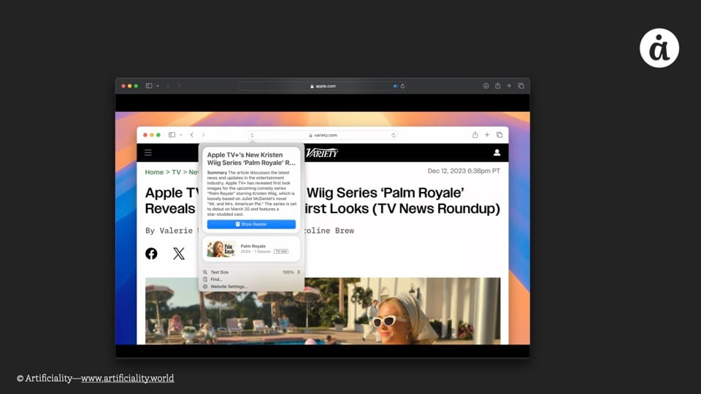The width and height of the screenshot is (701, 394).
Task: Open the Variety hamburger menu
Action: pos(148,152)
